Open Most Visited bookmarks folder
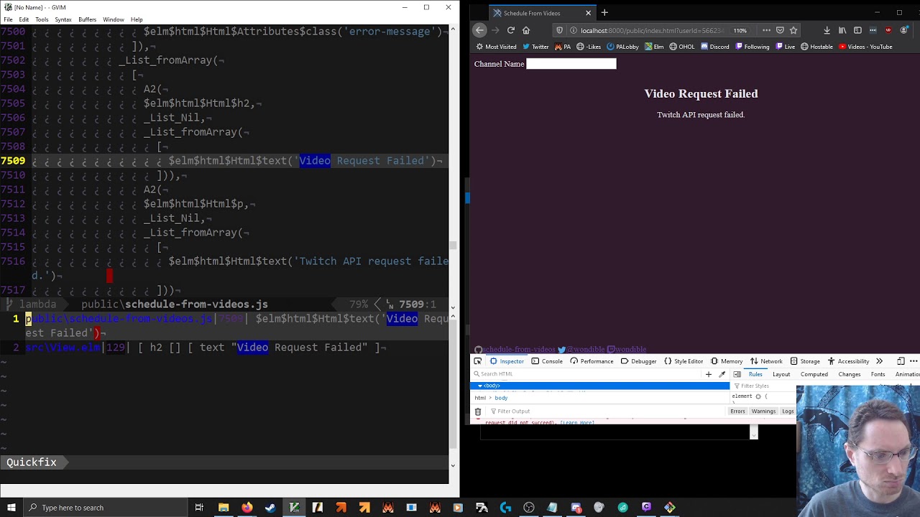920x517 pixels. click(x=496, y=47)
